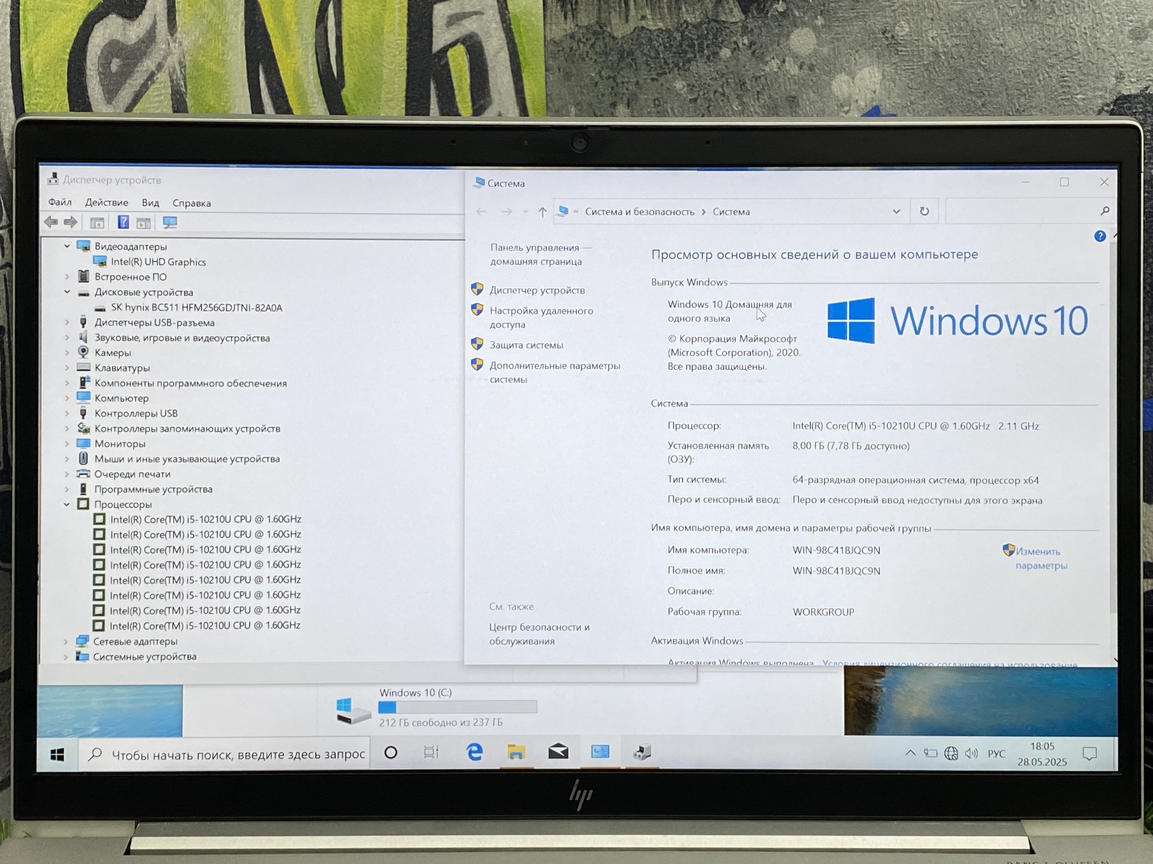1153x864 pixels.
Task: Click the Защита системы link
Action: click(x=526, y=345)
